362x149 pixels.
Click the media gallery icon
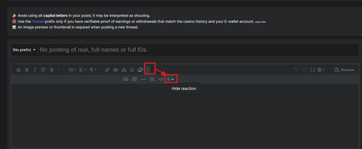point(140,70)
